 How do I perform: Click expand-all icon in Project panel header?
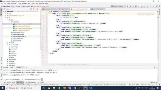[34, 9]
